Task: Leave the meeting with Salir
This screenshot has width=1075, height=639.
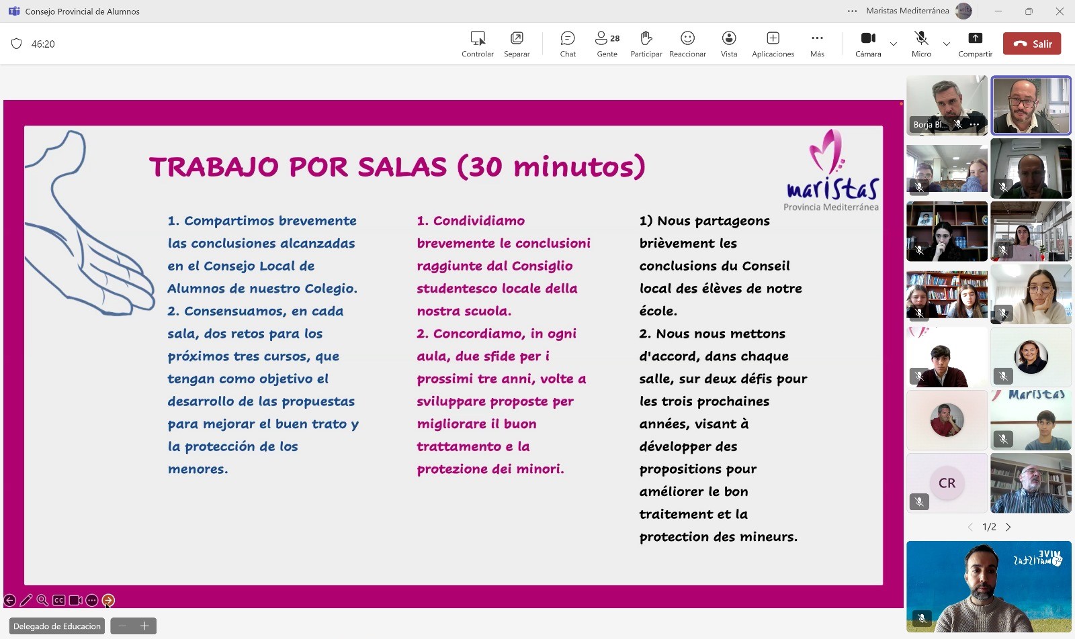Action: (1032, 44)
